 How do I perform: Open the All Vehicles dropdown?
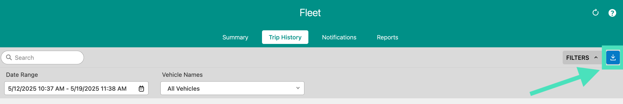[x=232, y=88]
